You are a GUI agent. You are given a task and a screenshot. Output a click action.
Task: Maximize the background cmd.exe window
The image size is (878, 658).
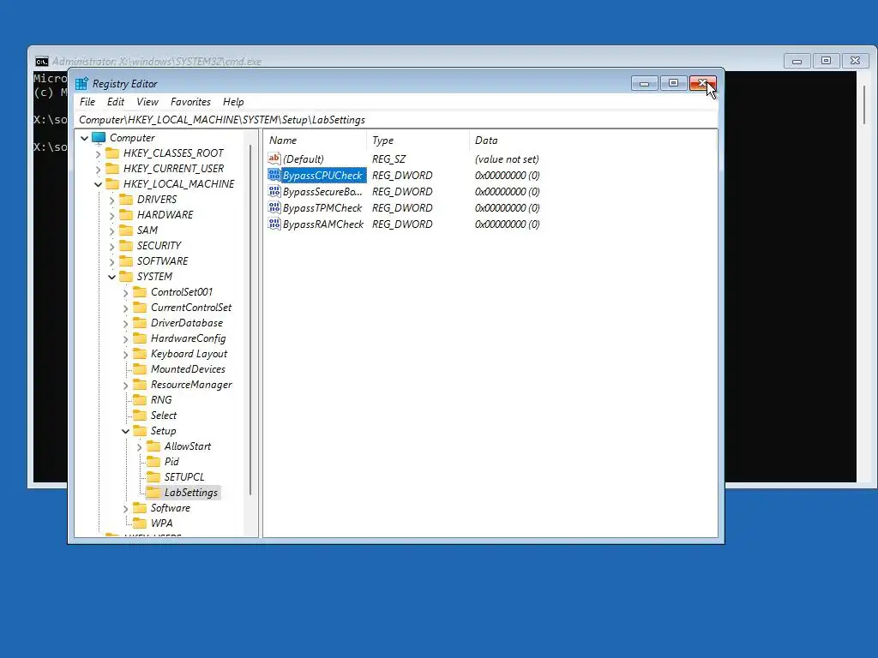[x=826, y=61]
